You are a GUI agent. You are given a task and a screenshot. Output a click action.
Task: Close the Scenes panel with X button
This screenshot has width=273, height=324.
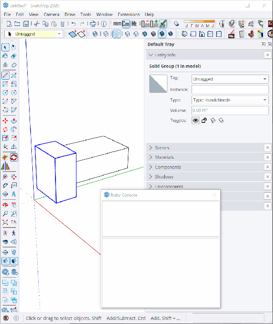coord(268,148)
